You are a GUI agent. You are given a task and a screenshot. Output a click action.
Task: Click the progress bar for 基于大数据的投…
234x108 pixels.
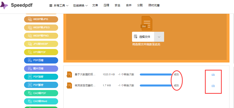pyautogui.click(x=156, y=74)
